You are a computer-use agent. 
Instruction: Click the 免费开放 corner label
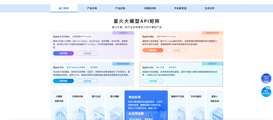[212, 64]
